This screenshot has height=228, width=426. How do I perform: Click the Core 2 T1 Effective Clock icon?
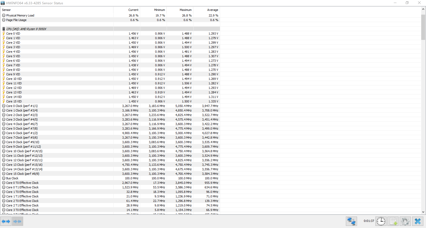4,205
